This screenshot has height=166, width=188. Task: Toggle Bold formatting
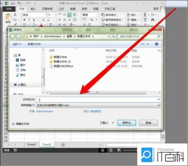24,20
